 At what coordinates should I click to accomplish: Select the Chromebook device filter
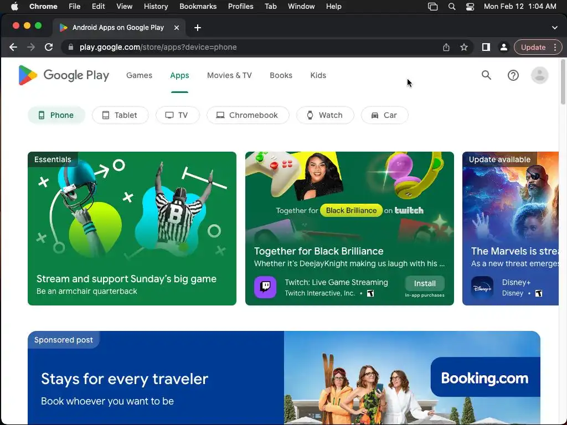pyautogui.click(x=248, y=115)
